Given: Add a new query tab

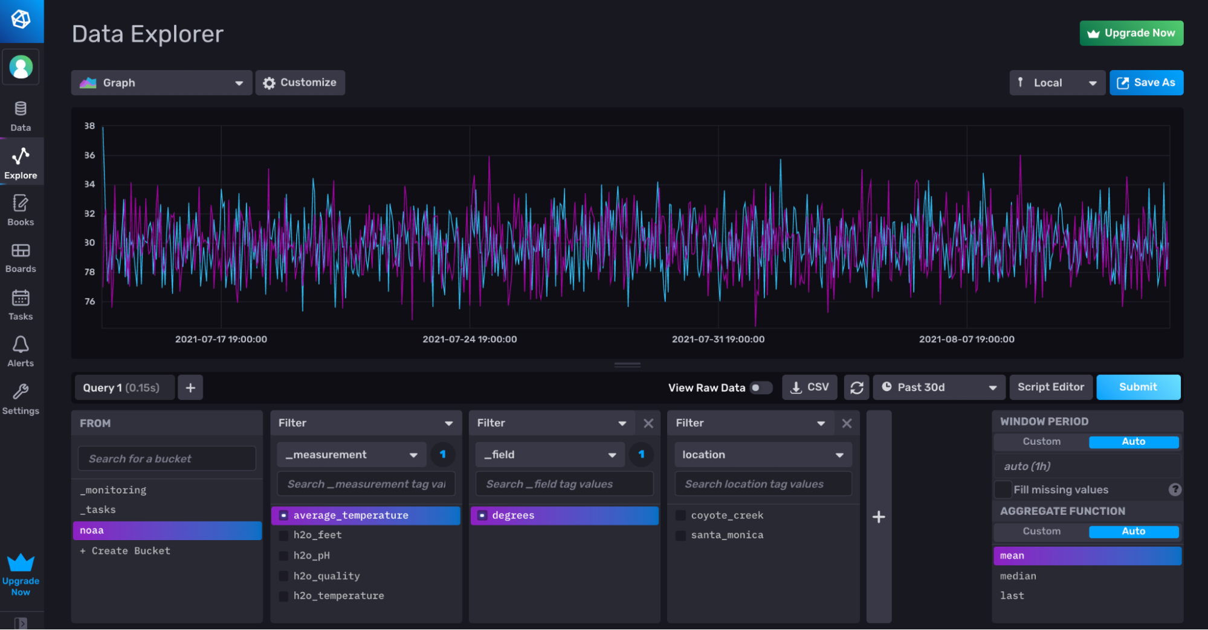Looking at the screenshot, I should click(190, 387).
